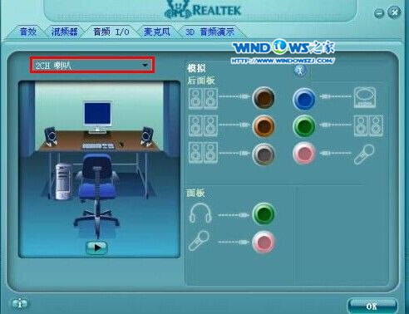409x314 pixels.
Task: Click the OK button
Action: (372, 306)
